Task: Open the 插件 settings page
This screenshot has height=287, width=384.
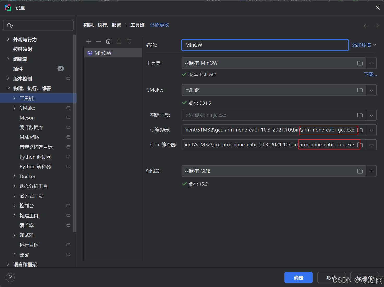Action: pyautogui.click(x=18, y=69)
